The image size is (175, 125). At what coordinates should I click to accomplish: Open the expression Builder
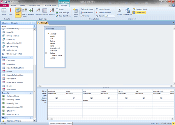[x=85, y=16]
